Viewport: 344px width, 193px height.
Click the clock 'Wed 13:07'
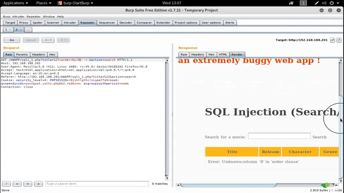(x=172, y=3)
